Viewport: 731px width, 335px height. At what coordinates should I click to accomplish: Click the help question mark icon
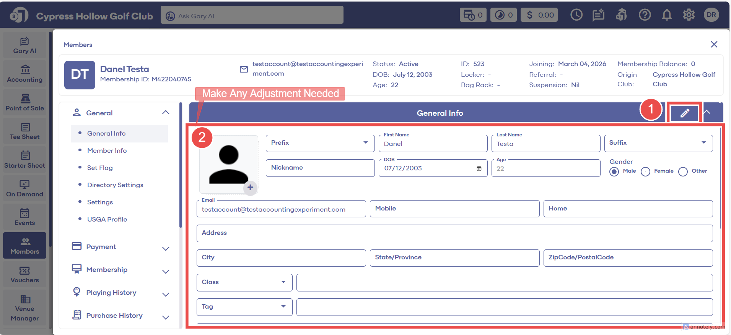(645, 15)
